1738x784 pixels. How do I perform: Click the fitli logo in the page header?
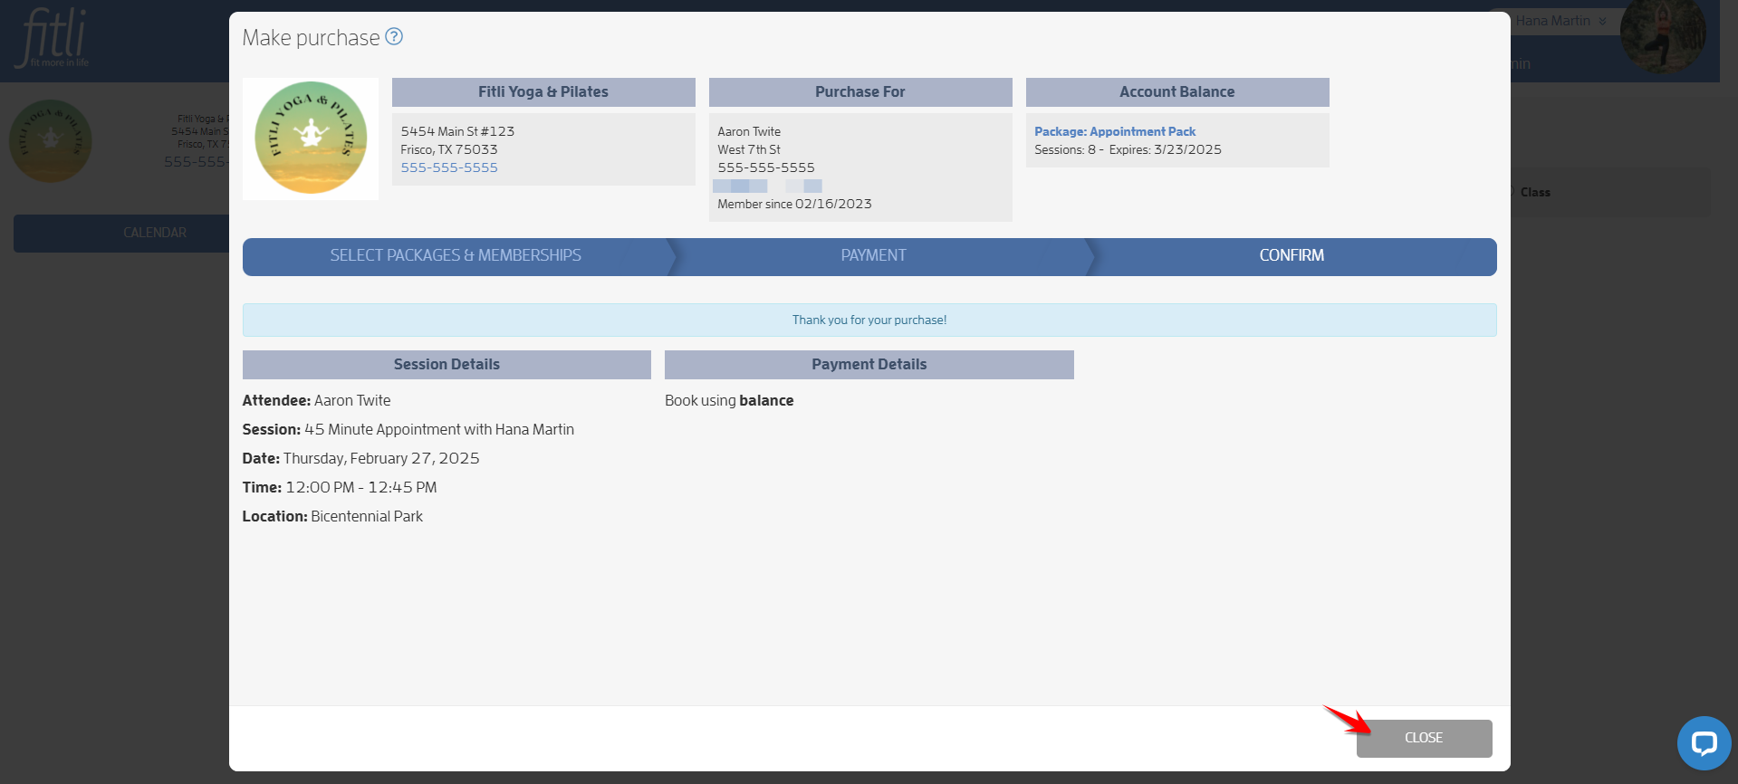click(x=53, y=38)
